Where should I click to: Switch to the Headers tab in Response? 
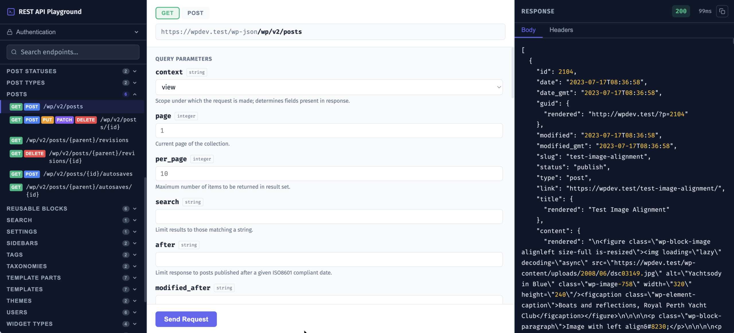[x=561, y=30]
